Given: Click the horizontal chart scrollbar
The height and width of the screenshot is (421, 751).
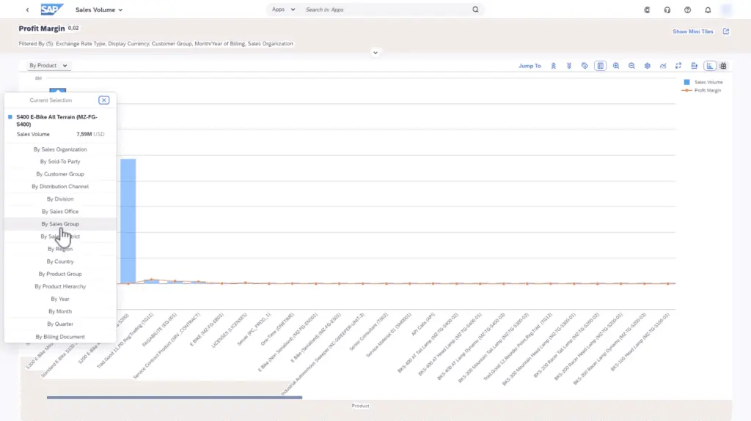Looking at the screenshot, I should [x=175, y=397].
